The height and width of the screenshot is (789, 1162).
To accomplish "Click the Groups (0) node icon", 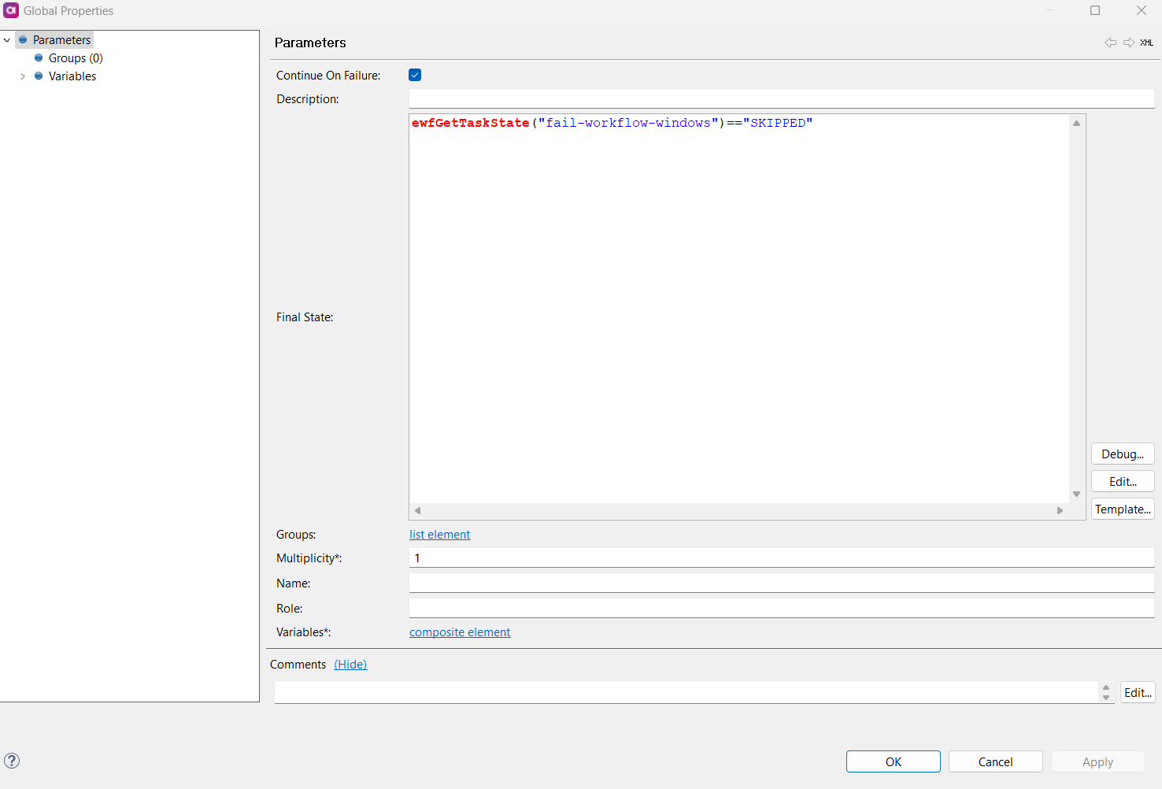I will coord(38,57).
